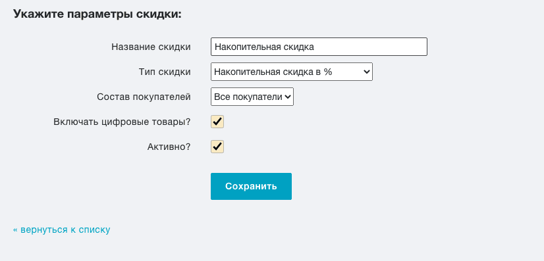Open the 'Тип скидки' dropdown
Screen dimensions: 544x261
(291, 72)
